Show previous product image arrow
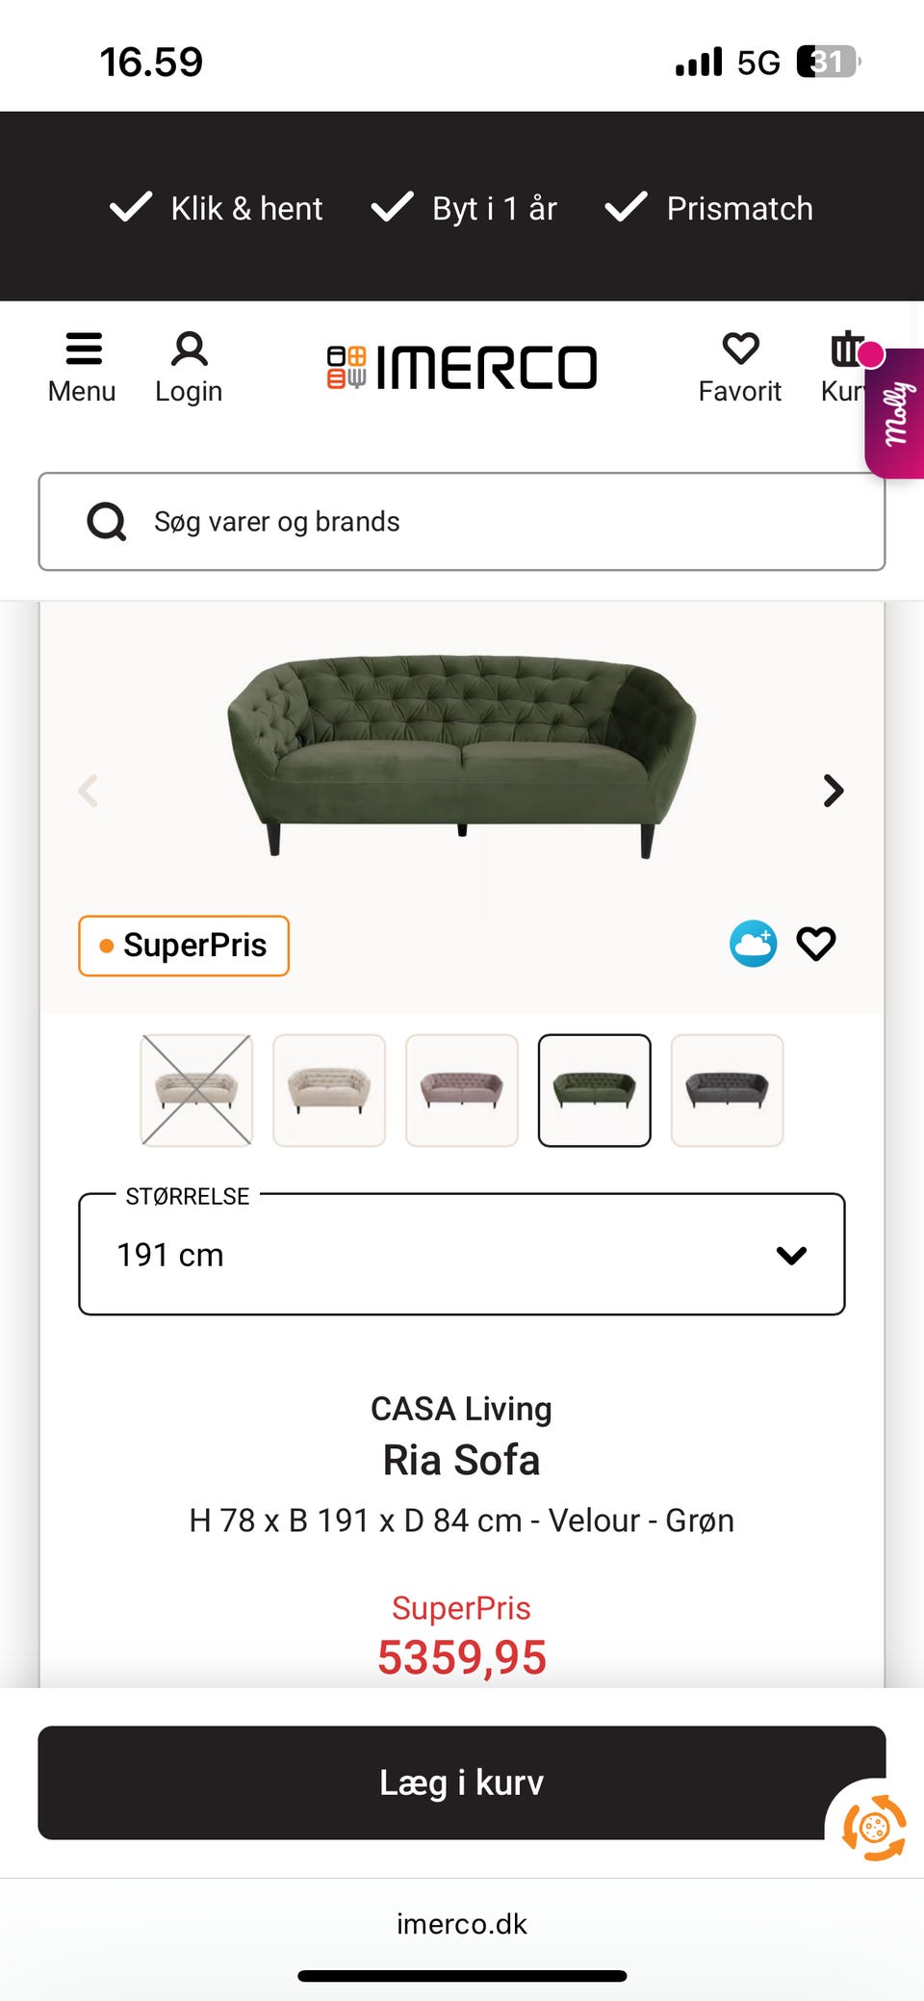 (x=89, y=791)
